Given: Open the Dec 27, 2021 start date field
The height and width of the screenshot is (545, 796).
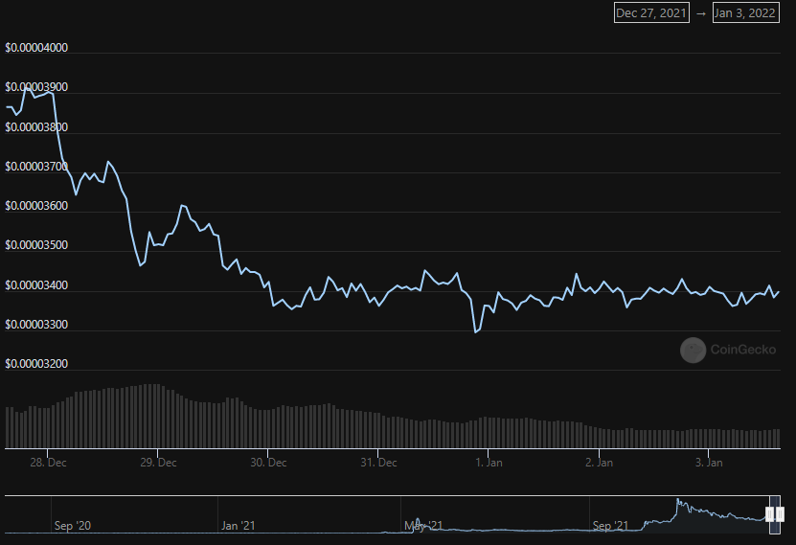Looking at the screenshot, I should [651, 13].
